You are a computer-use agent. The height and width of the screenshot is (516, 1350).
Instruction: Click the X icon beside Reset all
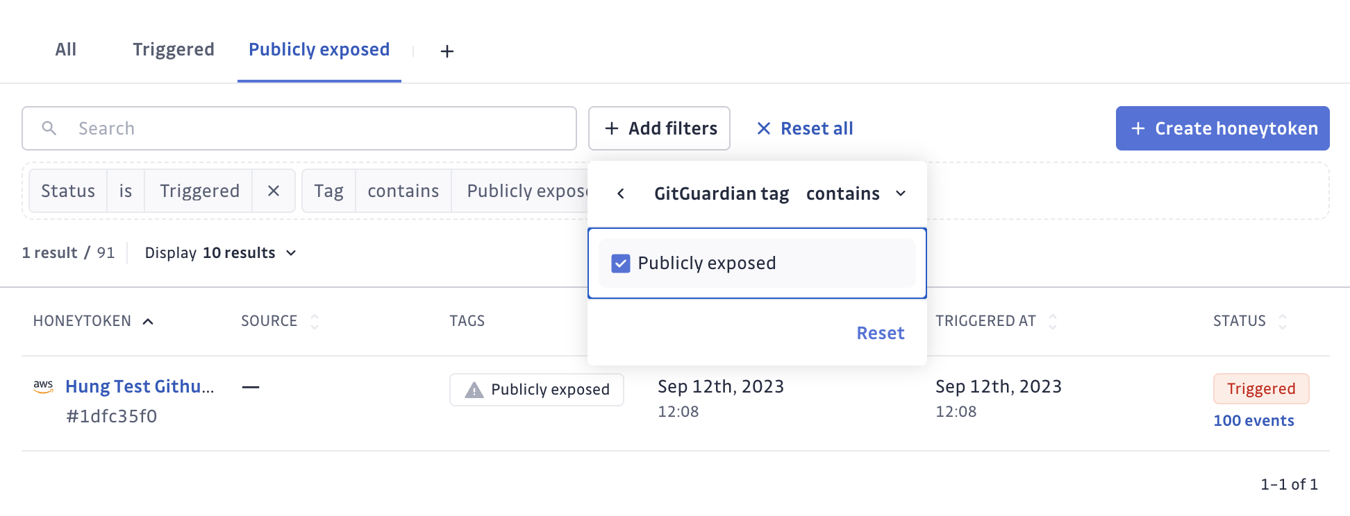tap(764, 128)
